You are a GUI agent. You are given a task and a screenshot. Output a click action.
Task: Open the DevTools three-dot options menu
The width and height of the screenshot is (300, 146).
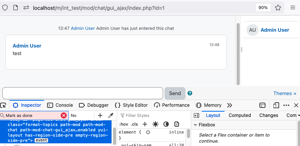coord(286,105)
